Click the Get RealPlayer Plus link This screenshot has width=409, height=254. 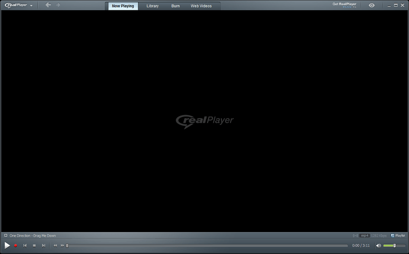tap(344, 5)
